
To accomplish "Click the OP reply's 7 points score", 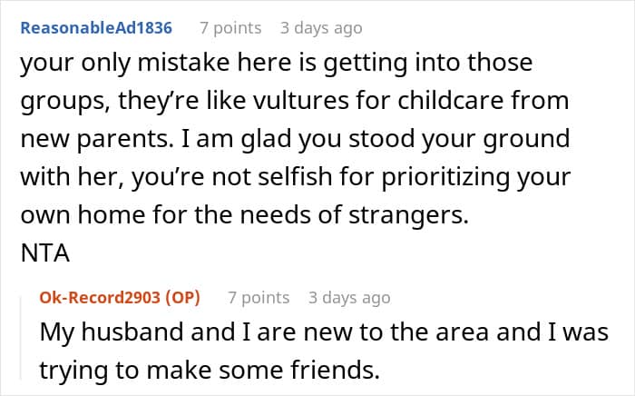I will coord(259,298).
